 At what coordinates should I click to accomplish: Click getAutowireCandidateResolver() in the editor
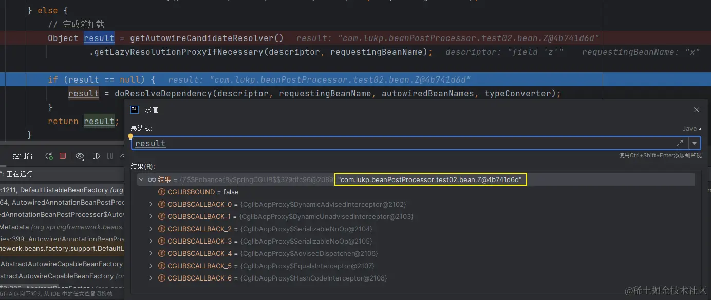(207, 38)
